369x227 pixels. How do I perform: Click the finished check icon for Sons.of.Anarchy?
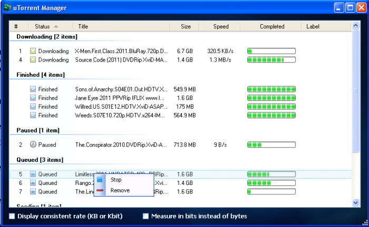pyautogui.click(x=33, y=89)
